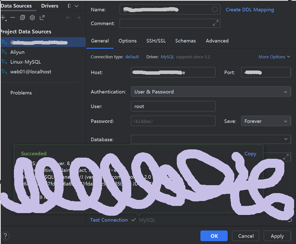Navigate forward with right arrow
This screenshot has height=244, width=296.
click(x=78, y=18)
